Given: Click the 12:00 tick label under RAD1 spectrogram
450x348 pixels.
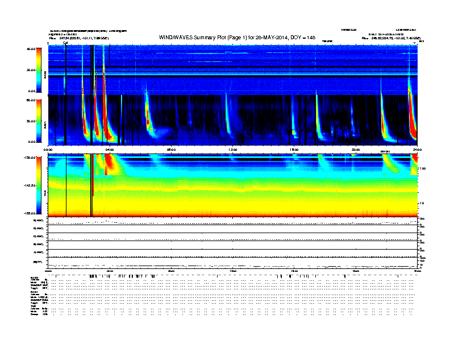Looking at the screenshot, I should coord(232,150).
